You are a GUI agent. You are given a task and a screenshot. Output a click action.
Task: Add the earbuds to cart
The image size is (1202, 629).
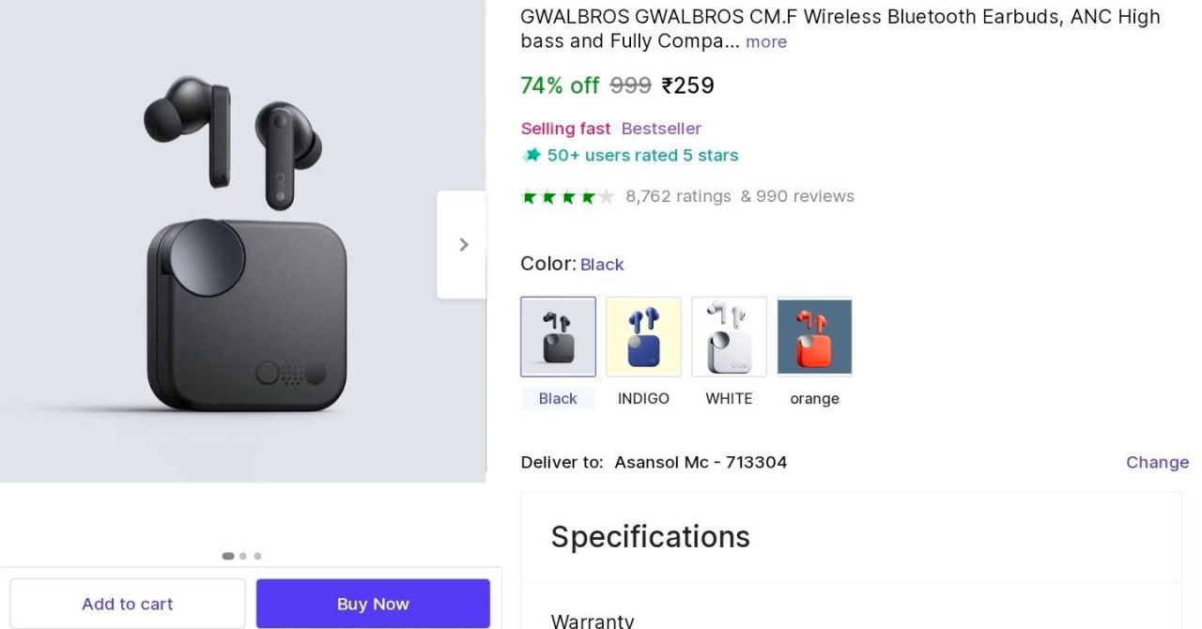(127, 603)
